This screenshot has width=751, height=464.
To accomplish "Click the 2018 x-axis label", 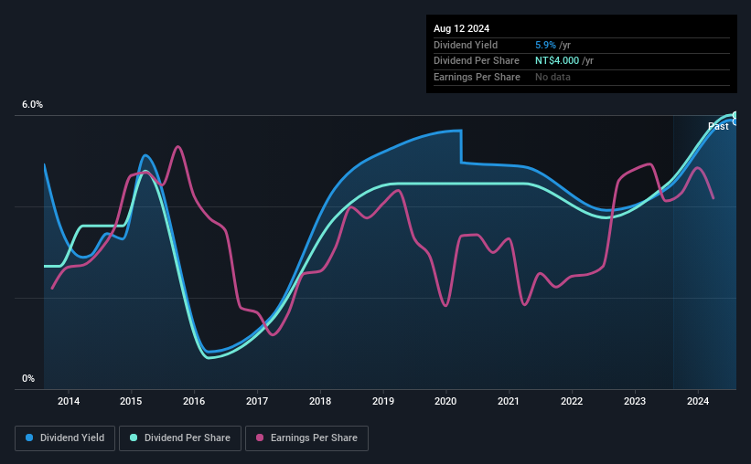I will pyautogui.click(x=320, y=401).
